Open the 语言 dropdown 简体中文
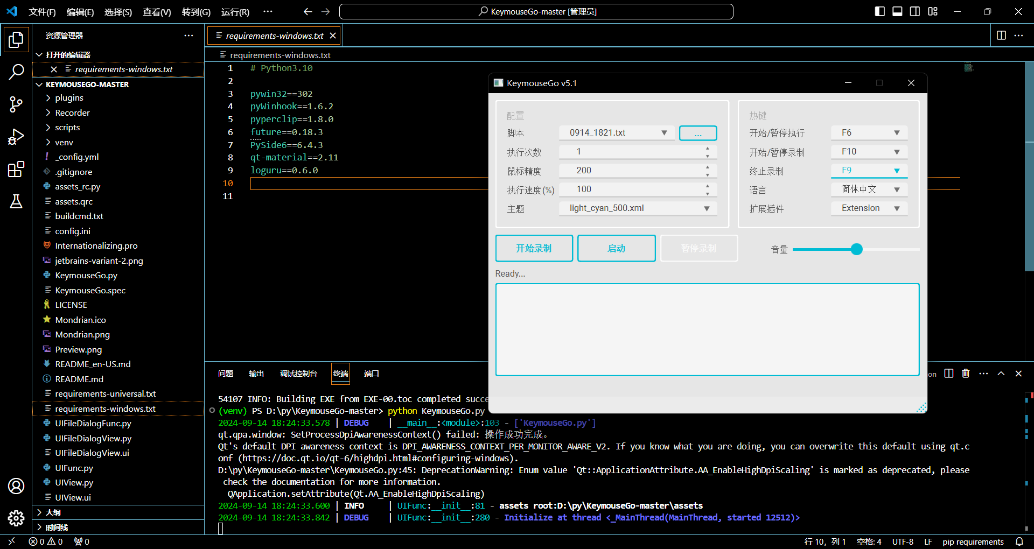This screenshot has width=1034, height=549. click(869, 189)
